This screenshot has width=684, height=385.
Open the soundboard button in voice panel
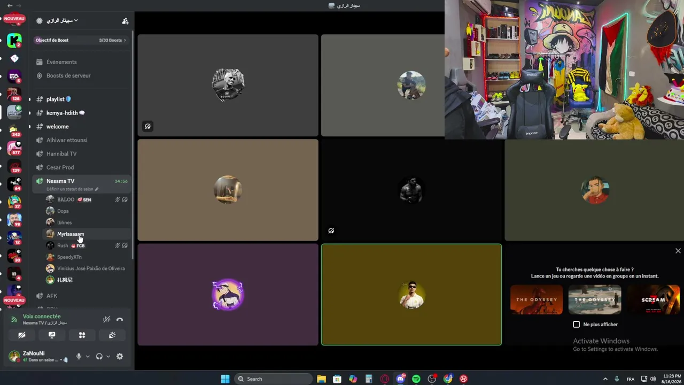tap(112, 335)
